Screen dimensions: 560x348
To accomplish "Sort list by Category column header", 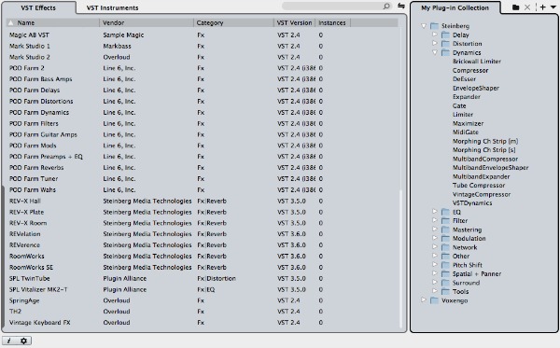I will tap(233, 22).
